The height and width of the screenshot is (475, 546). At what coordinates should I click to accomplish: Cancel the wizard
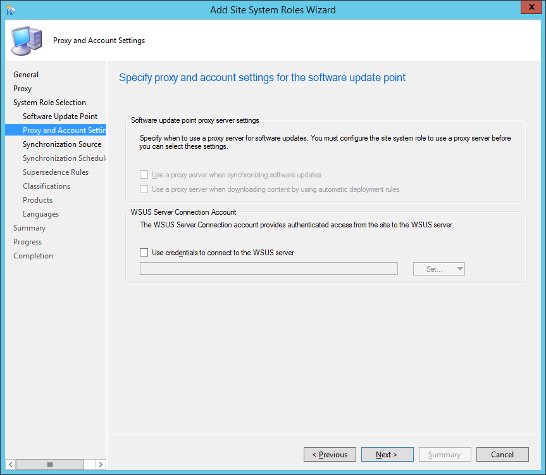pos(502,455)
